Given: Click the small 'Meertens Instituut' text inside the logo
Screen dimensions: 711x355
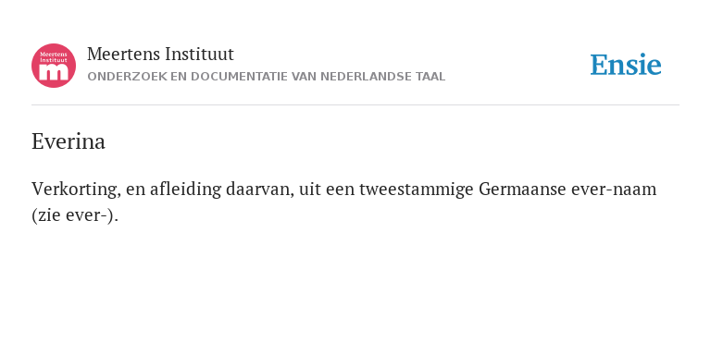Looking at the screenshot, I should [54, 57].
